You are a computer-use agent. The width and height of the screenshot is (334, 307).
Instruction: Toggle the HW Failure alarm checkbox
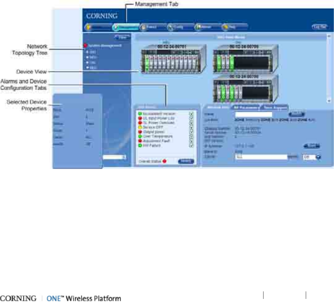[191, 146]
